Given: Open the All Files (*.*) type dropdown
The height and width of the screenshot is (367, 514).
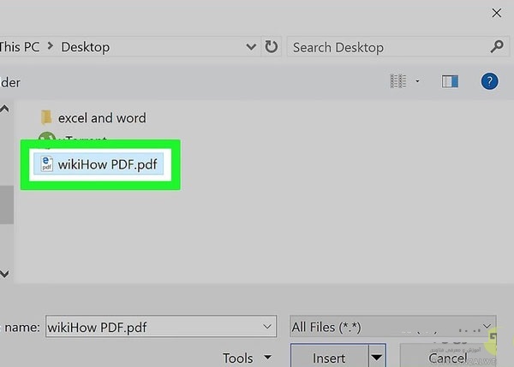Looking at the screenshot, I should click(488, 327).
